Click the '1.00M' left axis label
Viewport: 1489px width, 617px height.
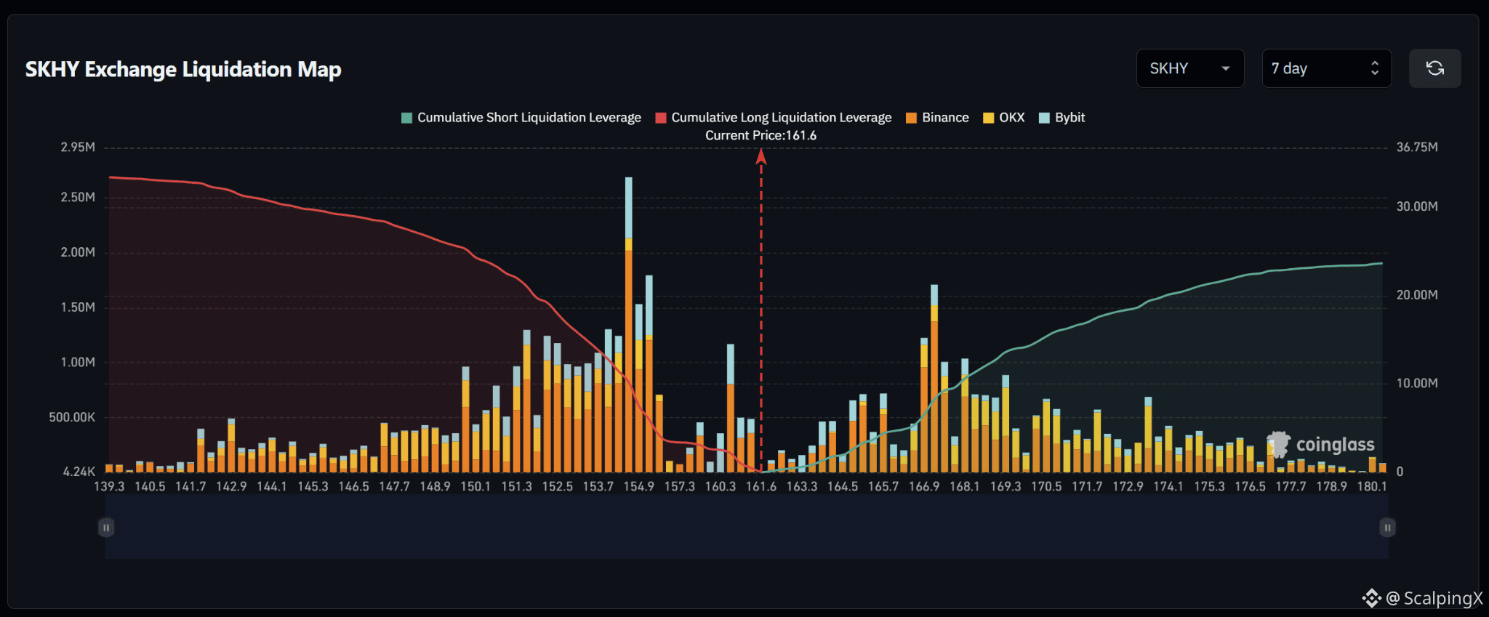78,363
